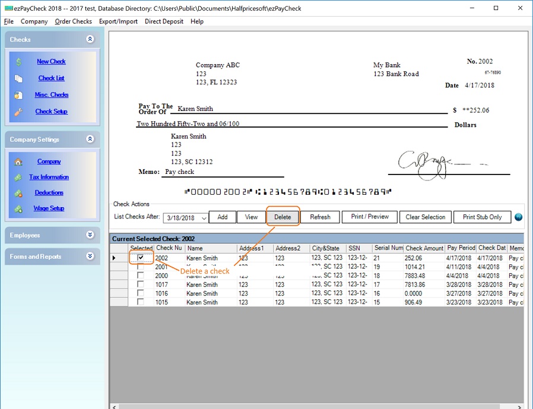Open the New Check link
The image size is (533, 409).
pyautogui.click(x=51, y=62)
